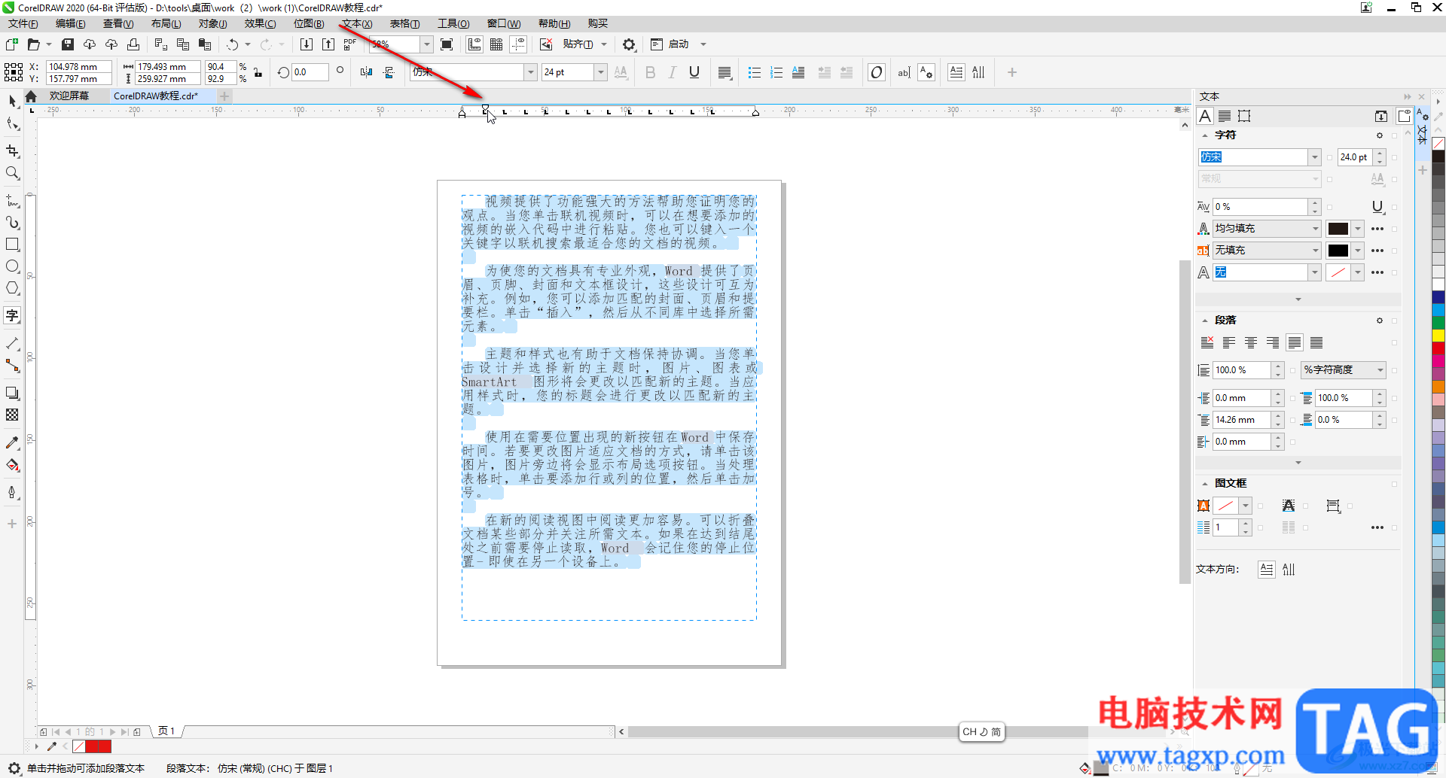Toggle Show Rulers in the toolbar

pyautogui.click(x=474, y=44)
